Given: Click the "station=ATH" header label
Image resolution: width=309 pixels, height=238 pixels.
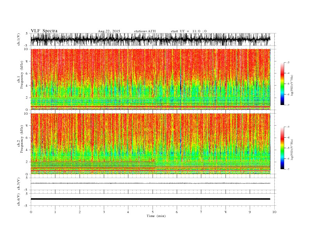Looking at the screenshot, I should click(145, 31).
